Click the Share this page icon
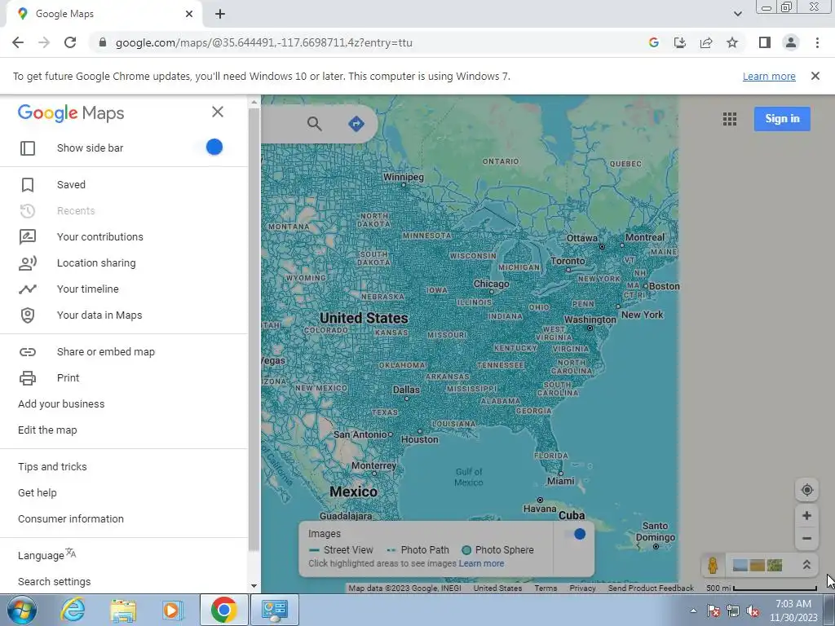 [706, 42]
